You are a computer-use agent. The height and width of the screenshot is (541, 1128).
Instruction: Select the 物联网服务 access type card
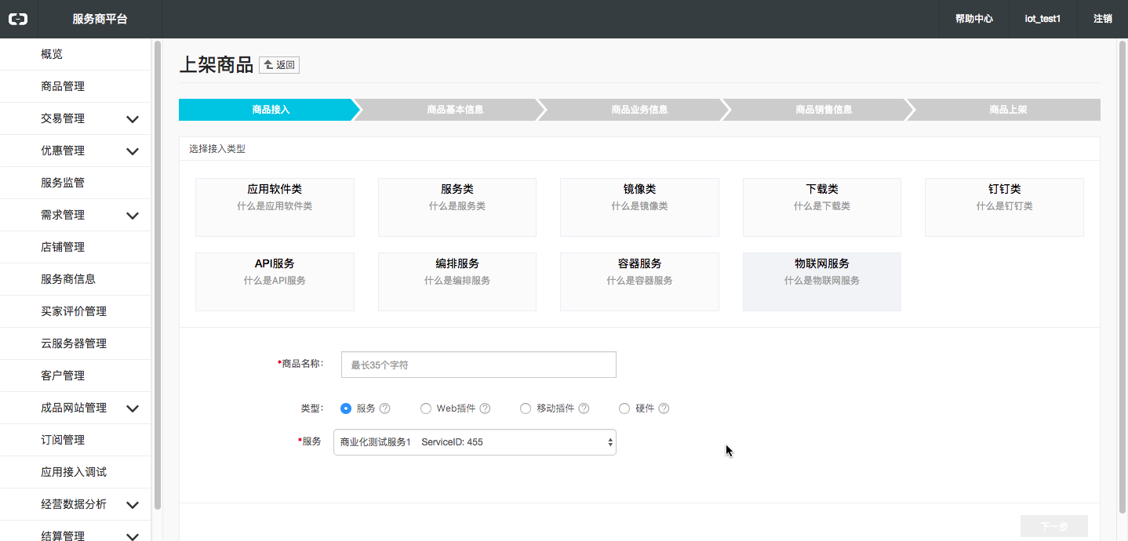click(x=821, y=281)
